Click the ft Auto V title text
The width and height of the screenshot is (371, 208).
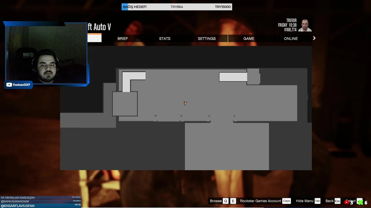[99, 27]
